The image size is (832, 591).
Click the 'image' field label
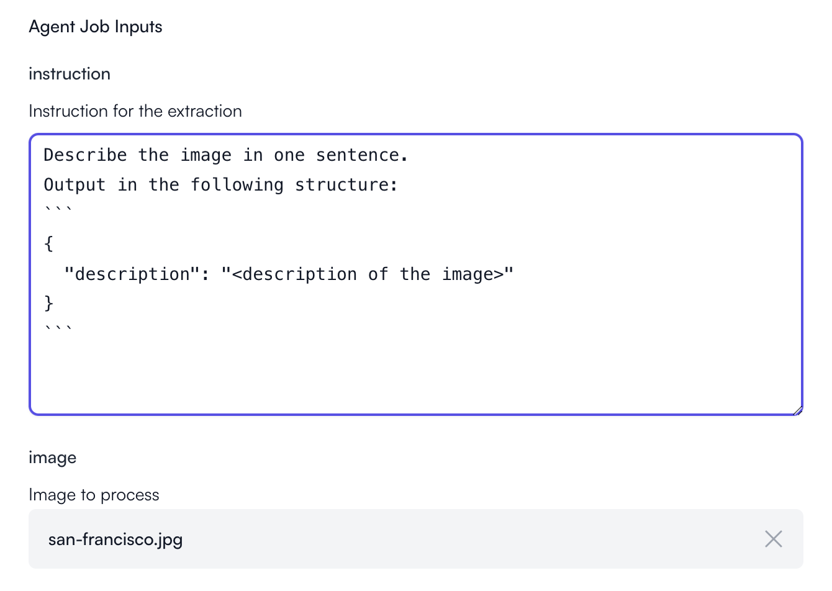click(x=53, y=458)
